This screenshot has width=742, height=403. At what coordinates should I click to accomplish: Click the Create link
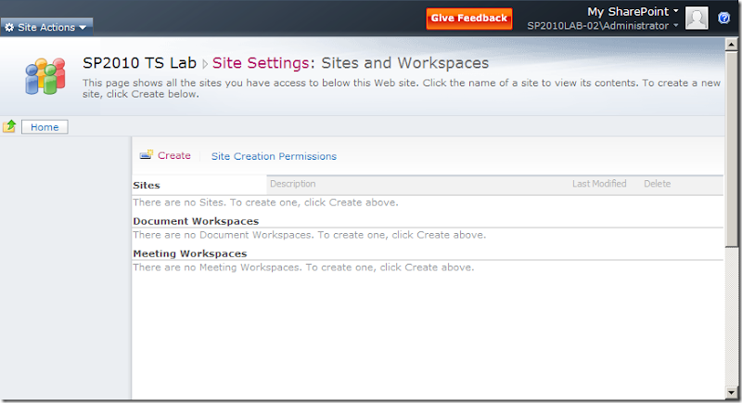(174, 155)
